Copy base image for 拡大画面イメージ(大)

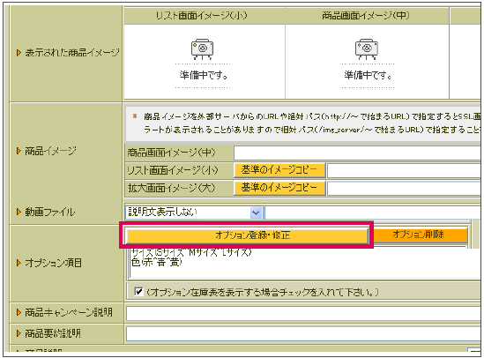[x=279, y=188]
